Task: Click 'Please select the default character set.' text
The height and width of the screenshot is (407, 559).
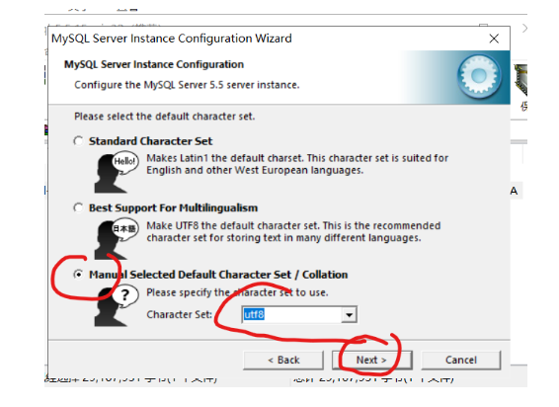Action: [164, 117]
